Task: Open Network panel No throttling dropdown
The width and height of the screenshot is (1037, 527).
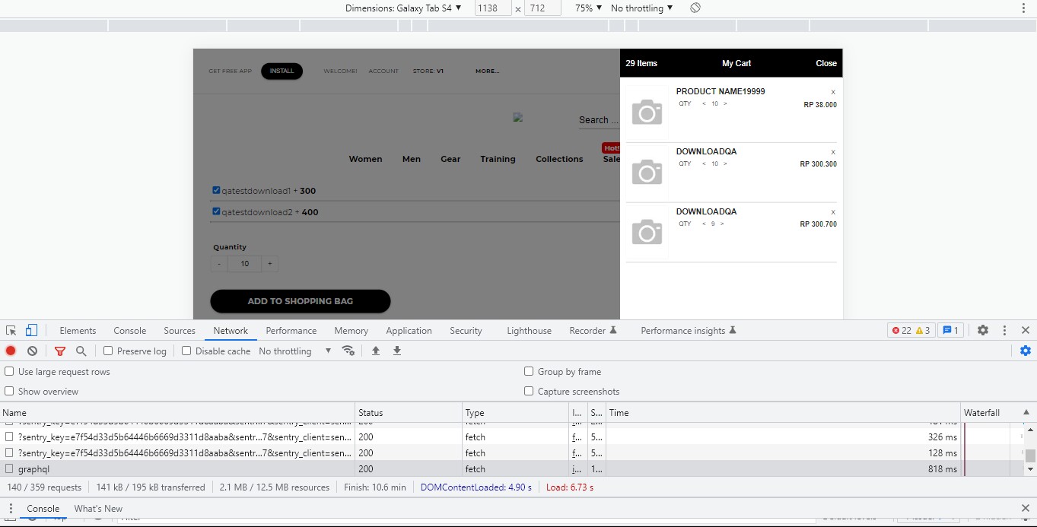Action: point(295,351)
